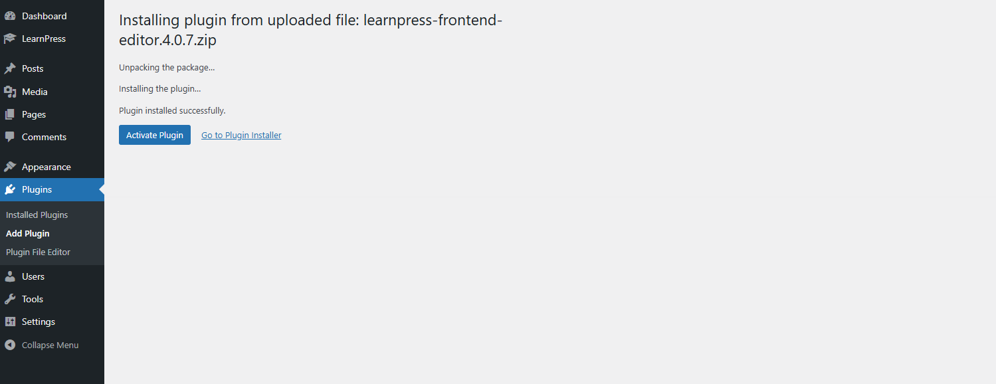The width and height of the screenshot is (996, 384).
Task: Open the LearnPress menu label
Action: click(x=44, y=39)
